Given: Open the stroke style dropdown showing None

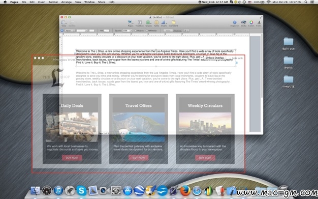Looking at the screenshot, I should [x=70, y=31].
